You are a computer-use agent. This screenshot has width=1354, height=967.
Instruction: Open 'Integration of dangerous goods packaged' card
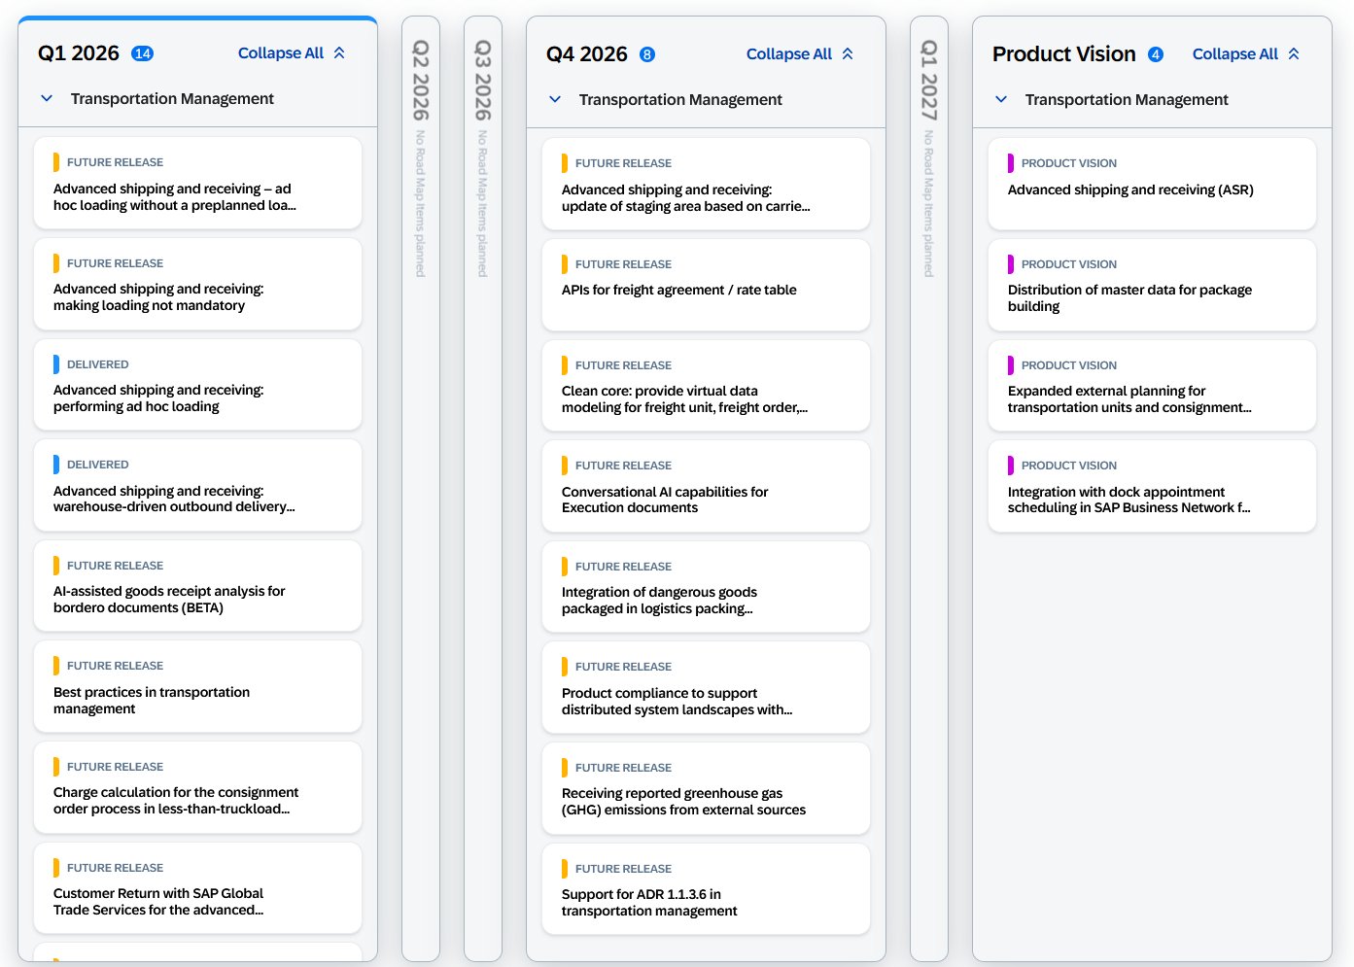pyautogui.click(x=706, y=587)
